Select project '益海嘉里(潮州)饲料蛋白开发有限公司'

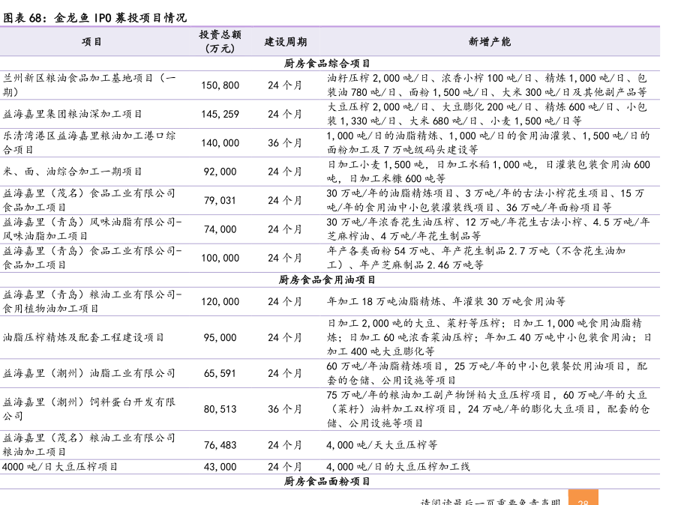click(89, 409)
